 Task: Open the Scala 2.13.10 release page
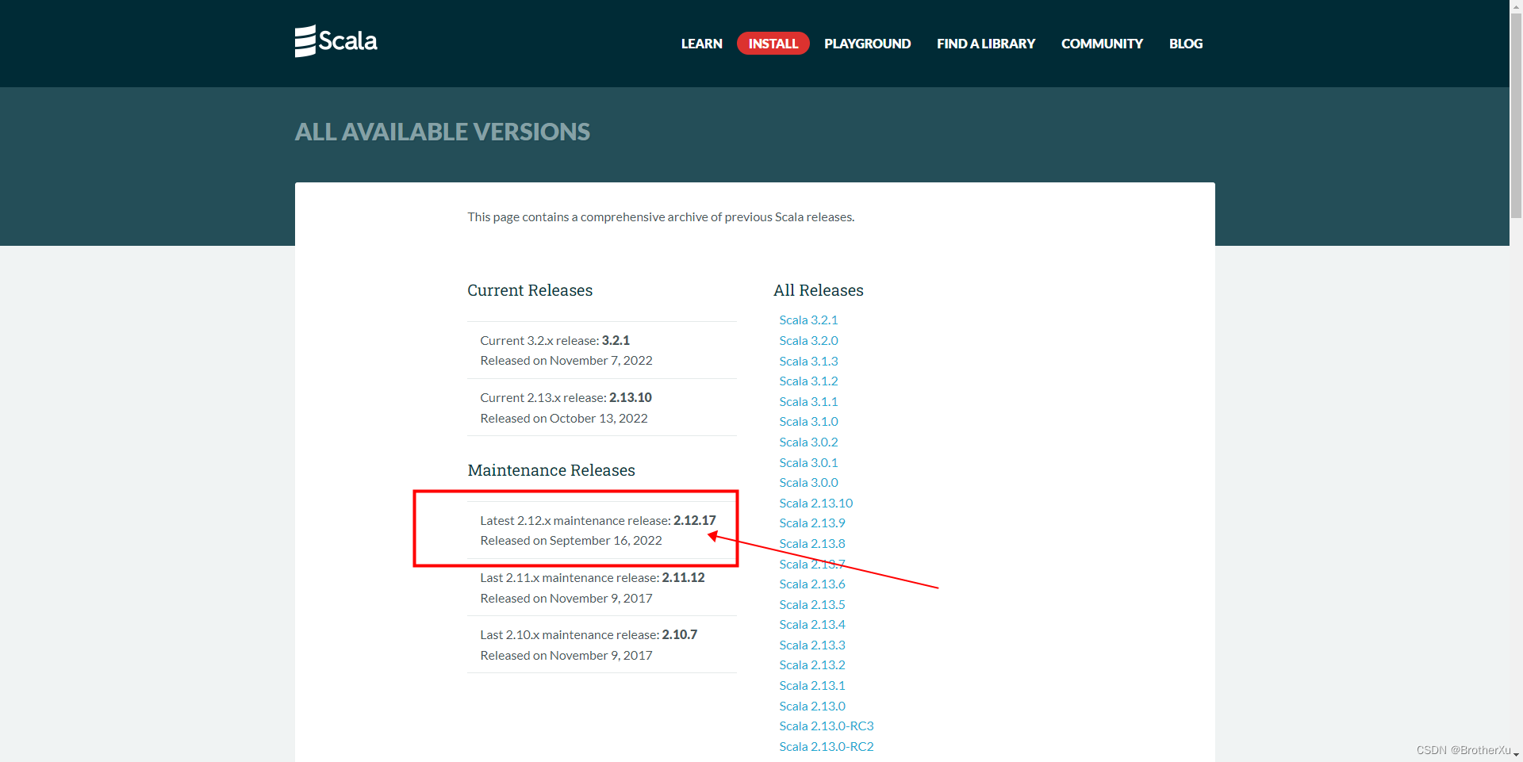coord(815,503)
